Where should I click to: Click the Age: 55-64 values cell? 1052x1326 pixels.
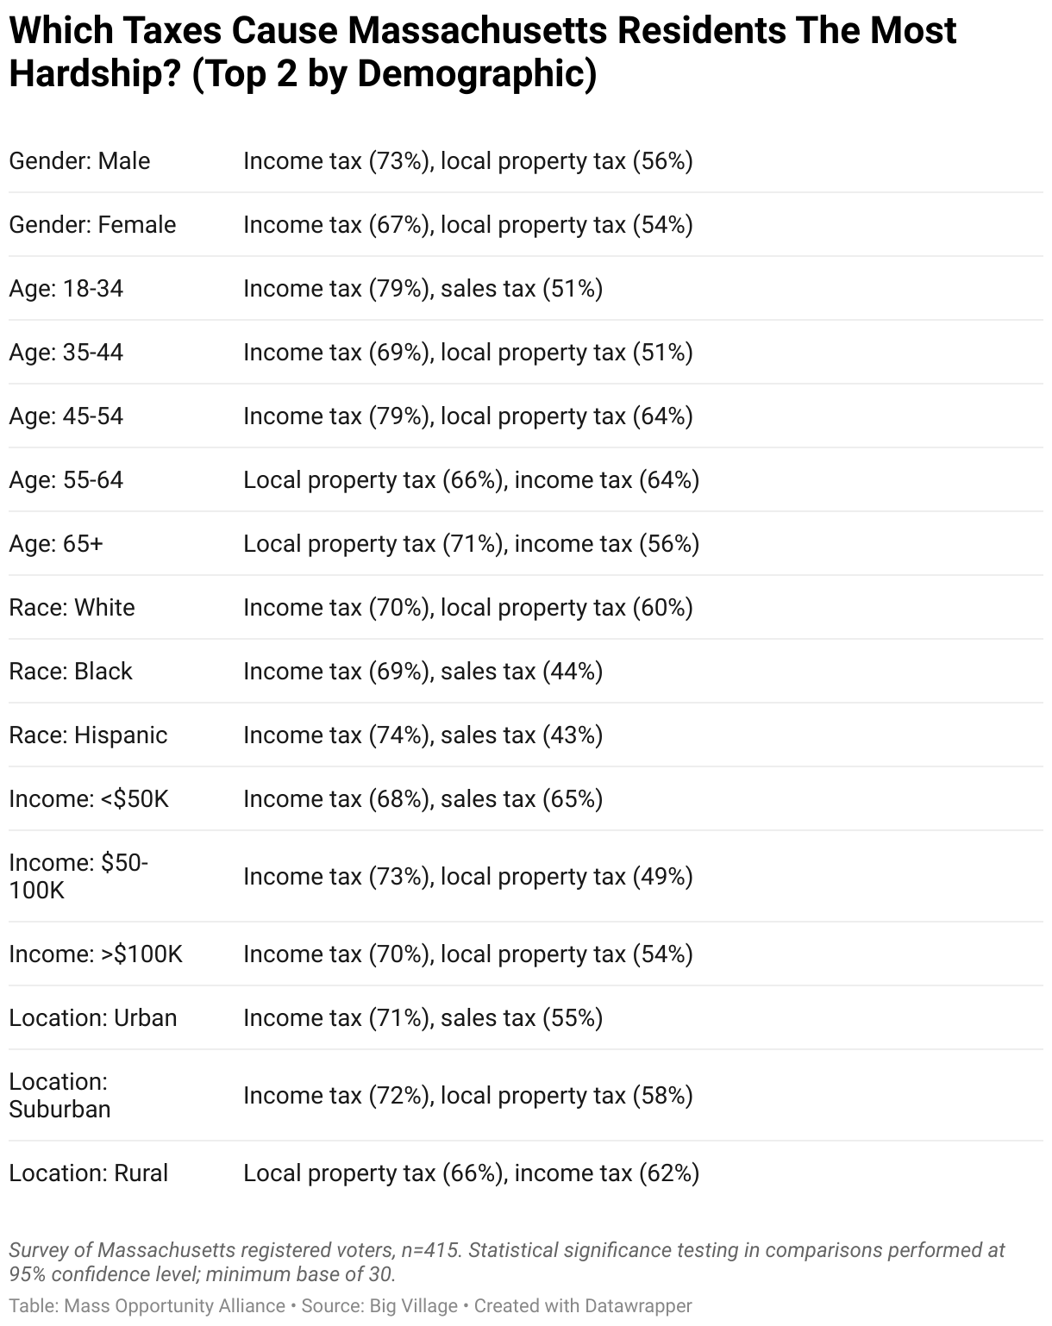pos(472,480)
